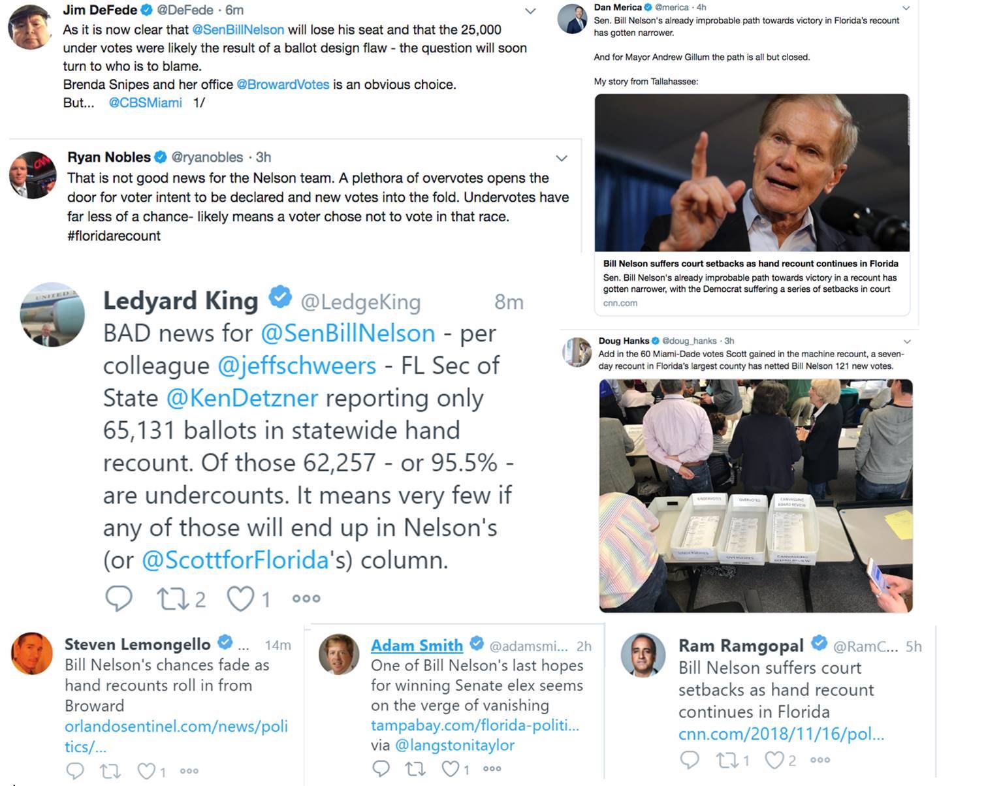Expand the menu caret on Ryan Nobles' tweet

[x=562, y=159]
